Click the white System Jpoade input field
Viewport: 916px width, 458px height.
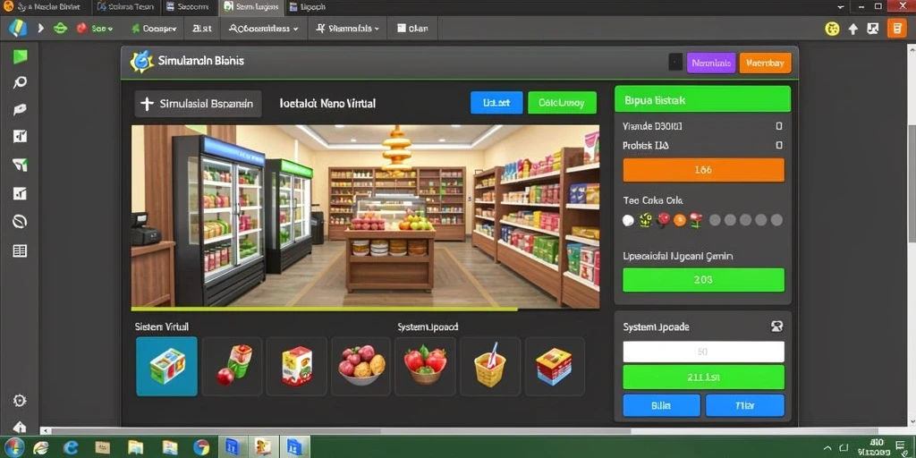703,352
